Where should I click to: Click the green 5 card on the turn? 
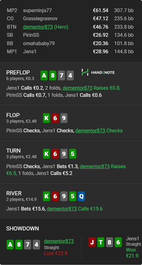click(x=73, y=154)
